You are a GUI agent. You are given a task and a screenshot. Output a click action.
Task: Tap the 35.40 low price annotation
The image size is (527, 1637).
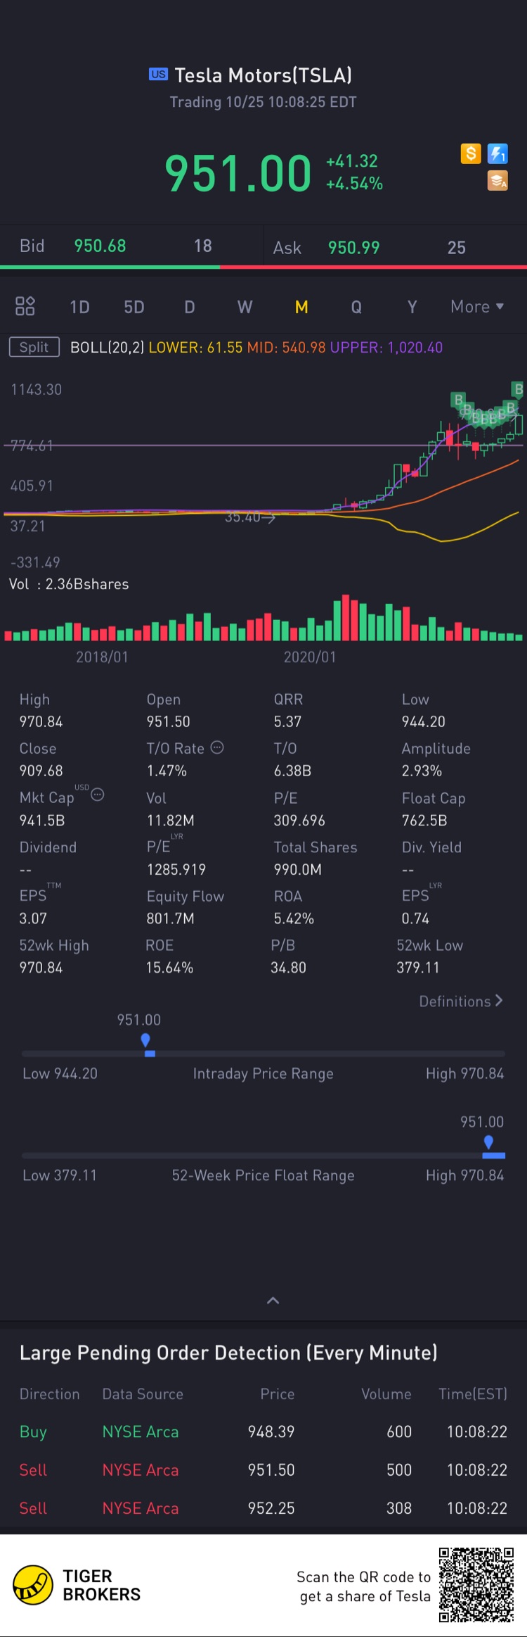point(249,518)
